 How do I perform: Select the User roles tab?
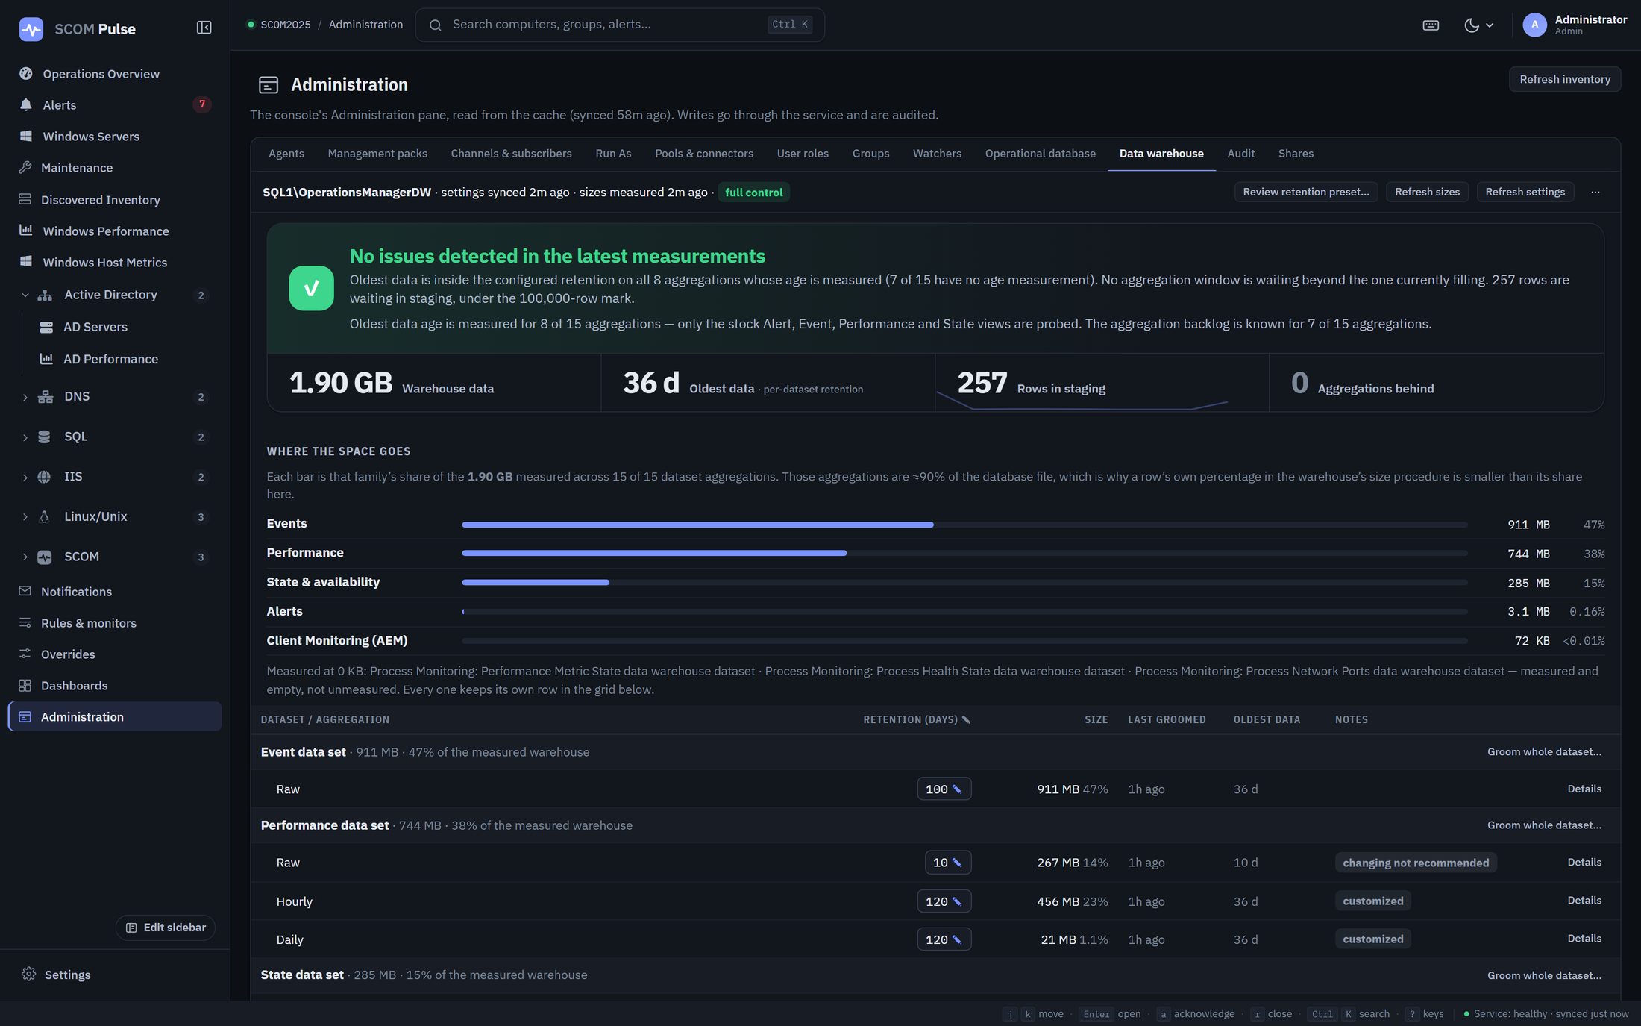click(x=803, y=154)
